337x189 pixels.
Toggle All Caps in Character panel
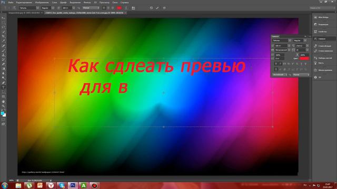(284, 64)
